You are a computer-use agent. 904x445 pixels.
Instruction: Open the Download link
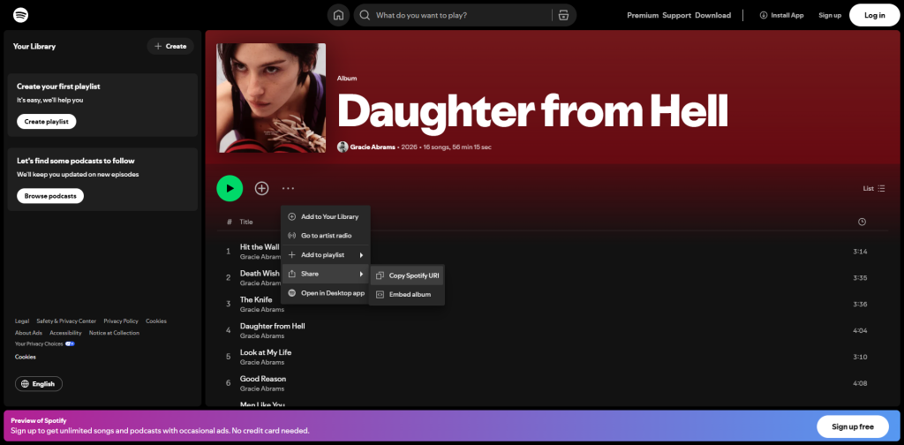(712, 15)
